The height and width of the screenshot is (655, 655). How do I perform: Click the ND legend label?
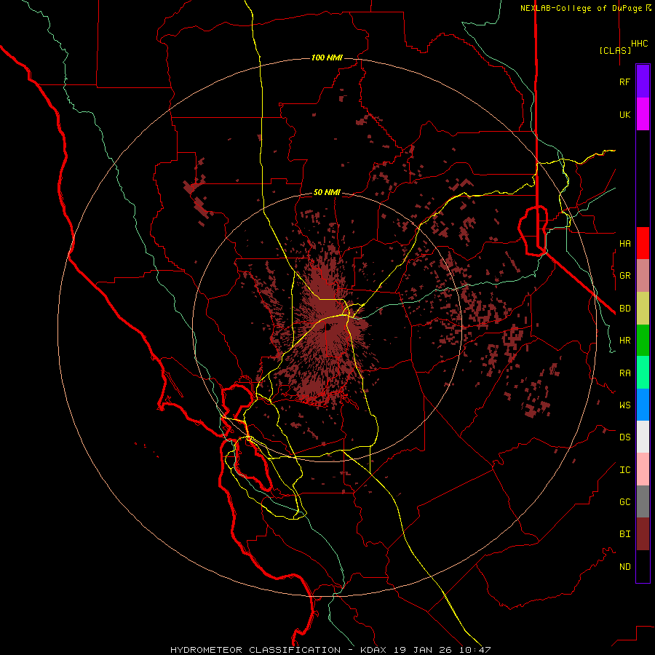point(624,566)
